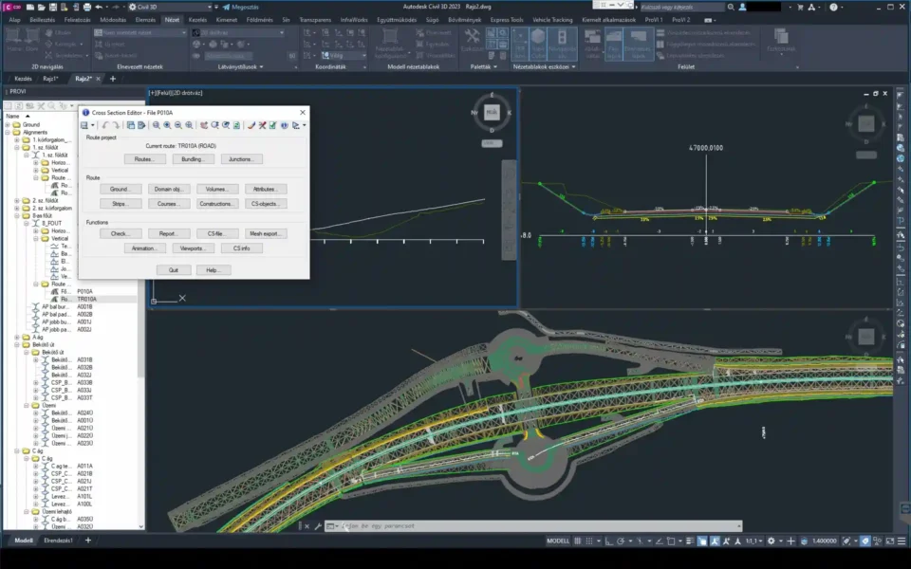This screenshot has height=569, width=911.
Task: Click the settings gear in status bar
Action: pos(771,541)
